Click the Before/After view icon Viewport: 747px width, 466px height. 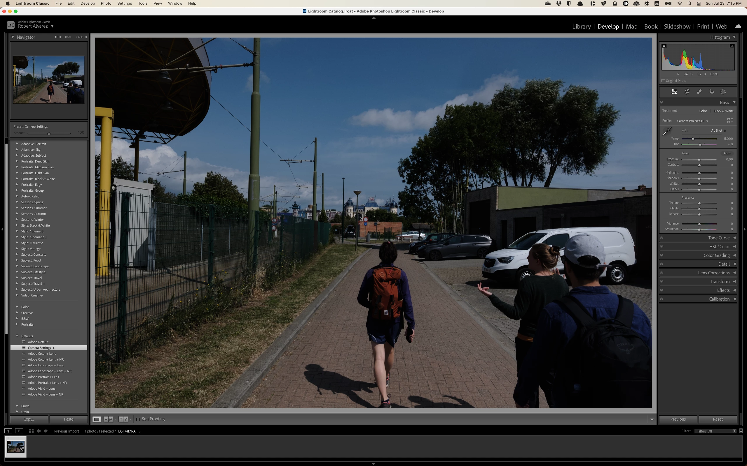point(108,419)
